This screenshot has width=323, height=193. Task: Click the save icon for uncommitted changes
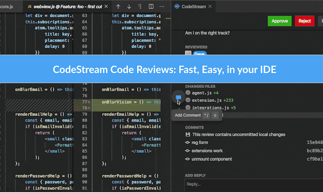[188, 135]
